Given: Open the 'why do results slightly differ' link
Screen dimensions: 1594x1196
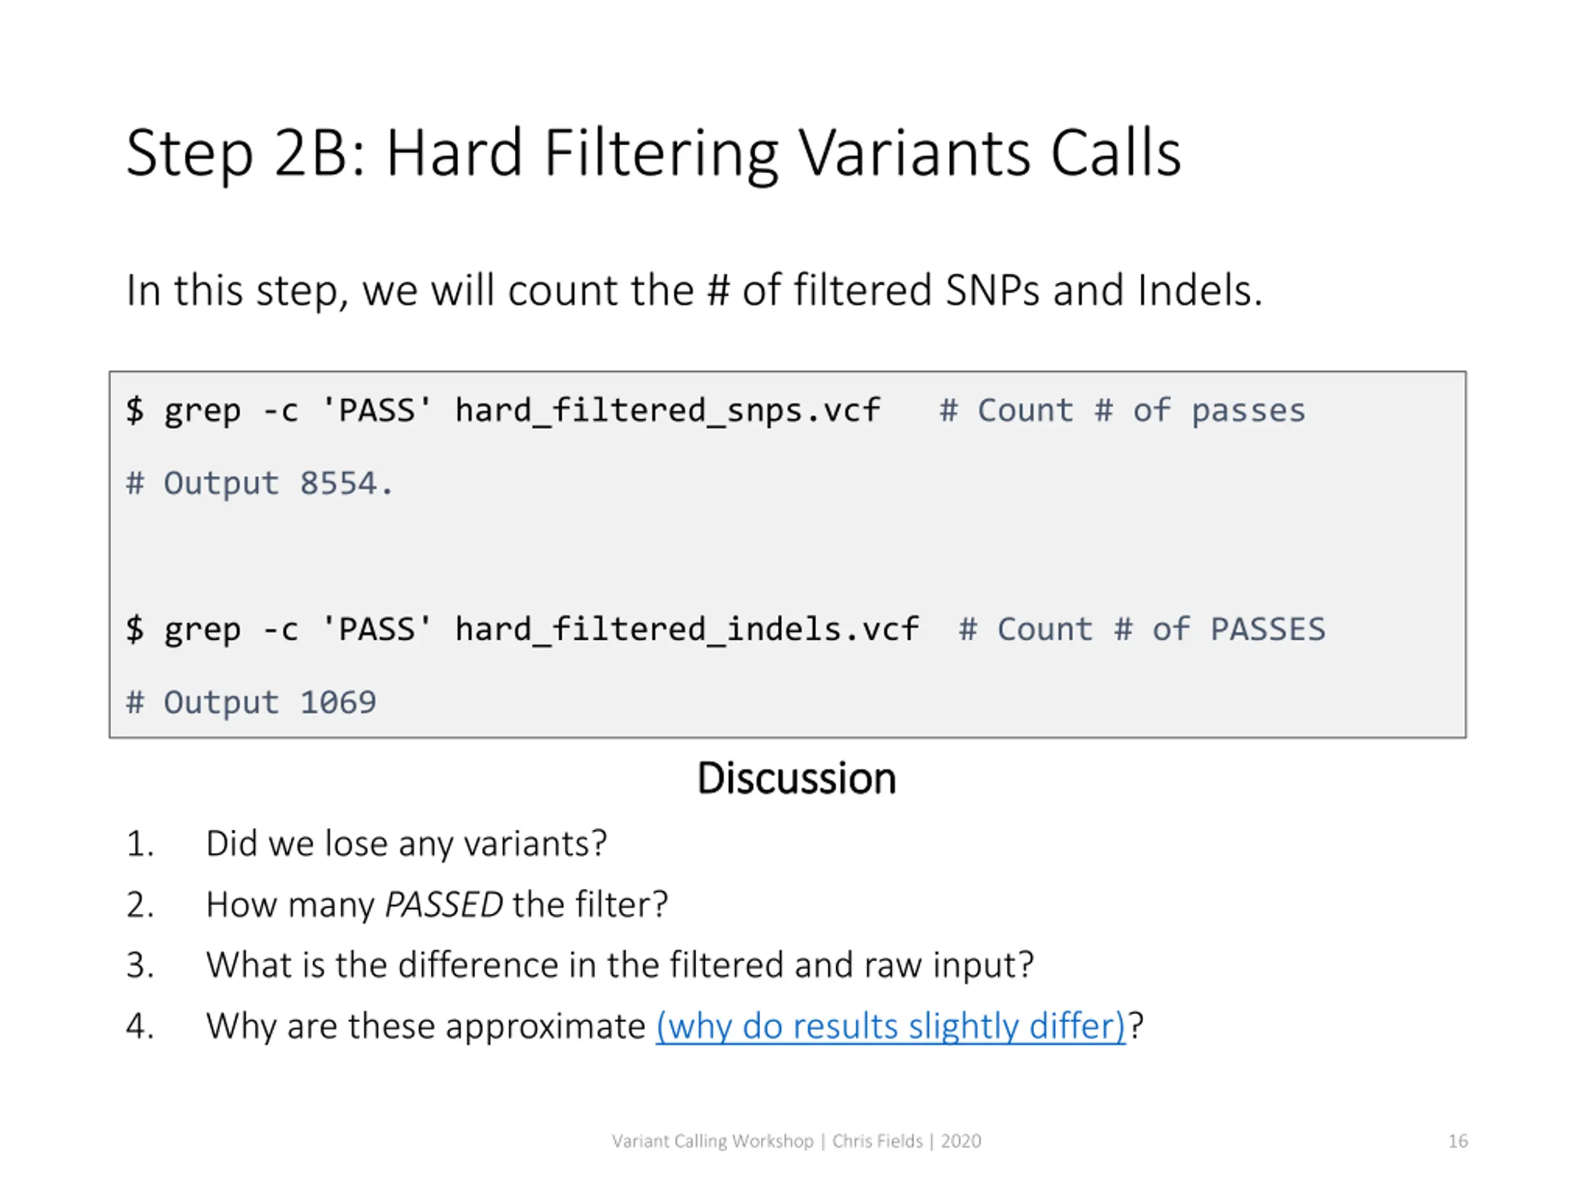Looking at the screenshot, I should coord(890,1026).
